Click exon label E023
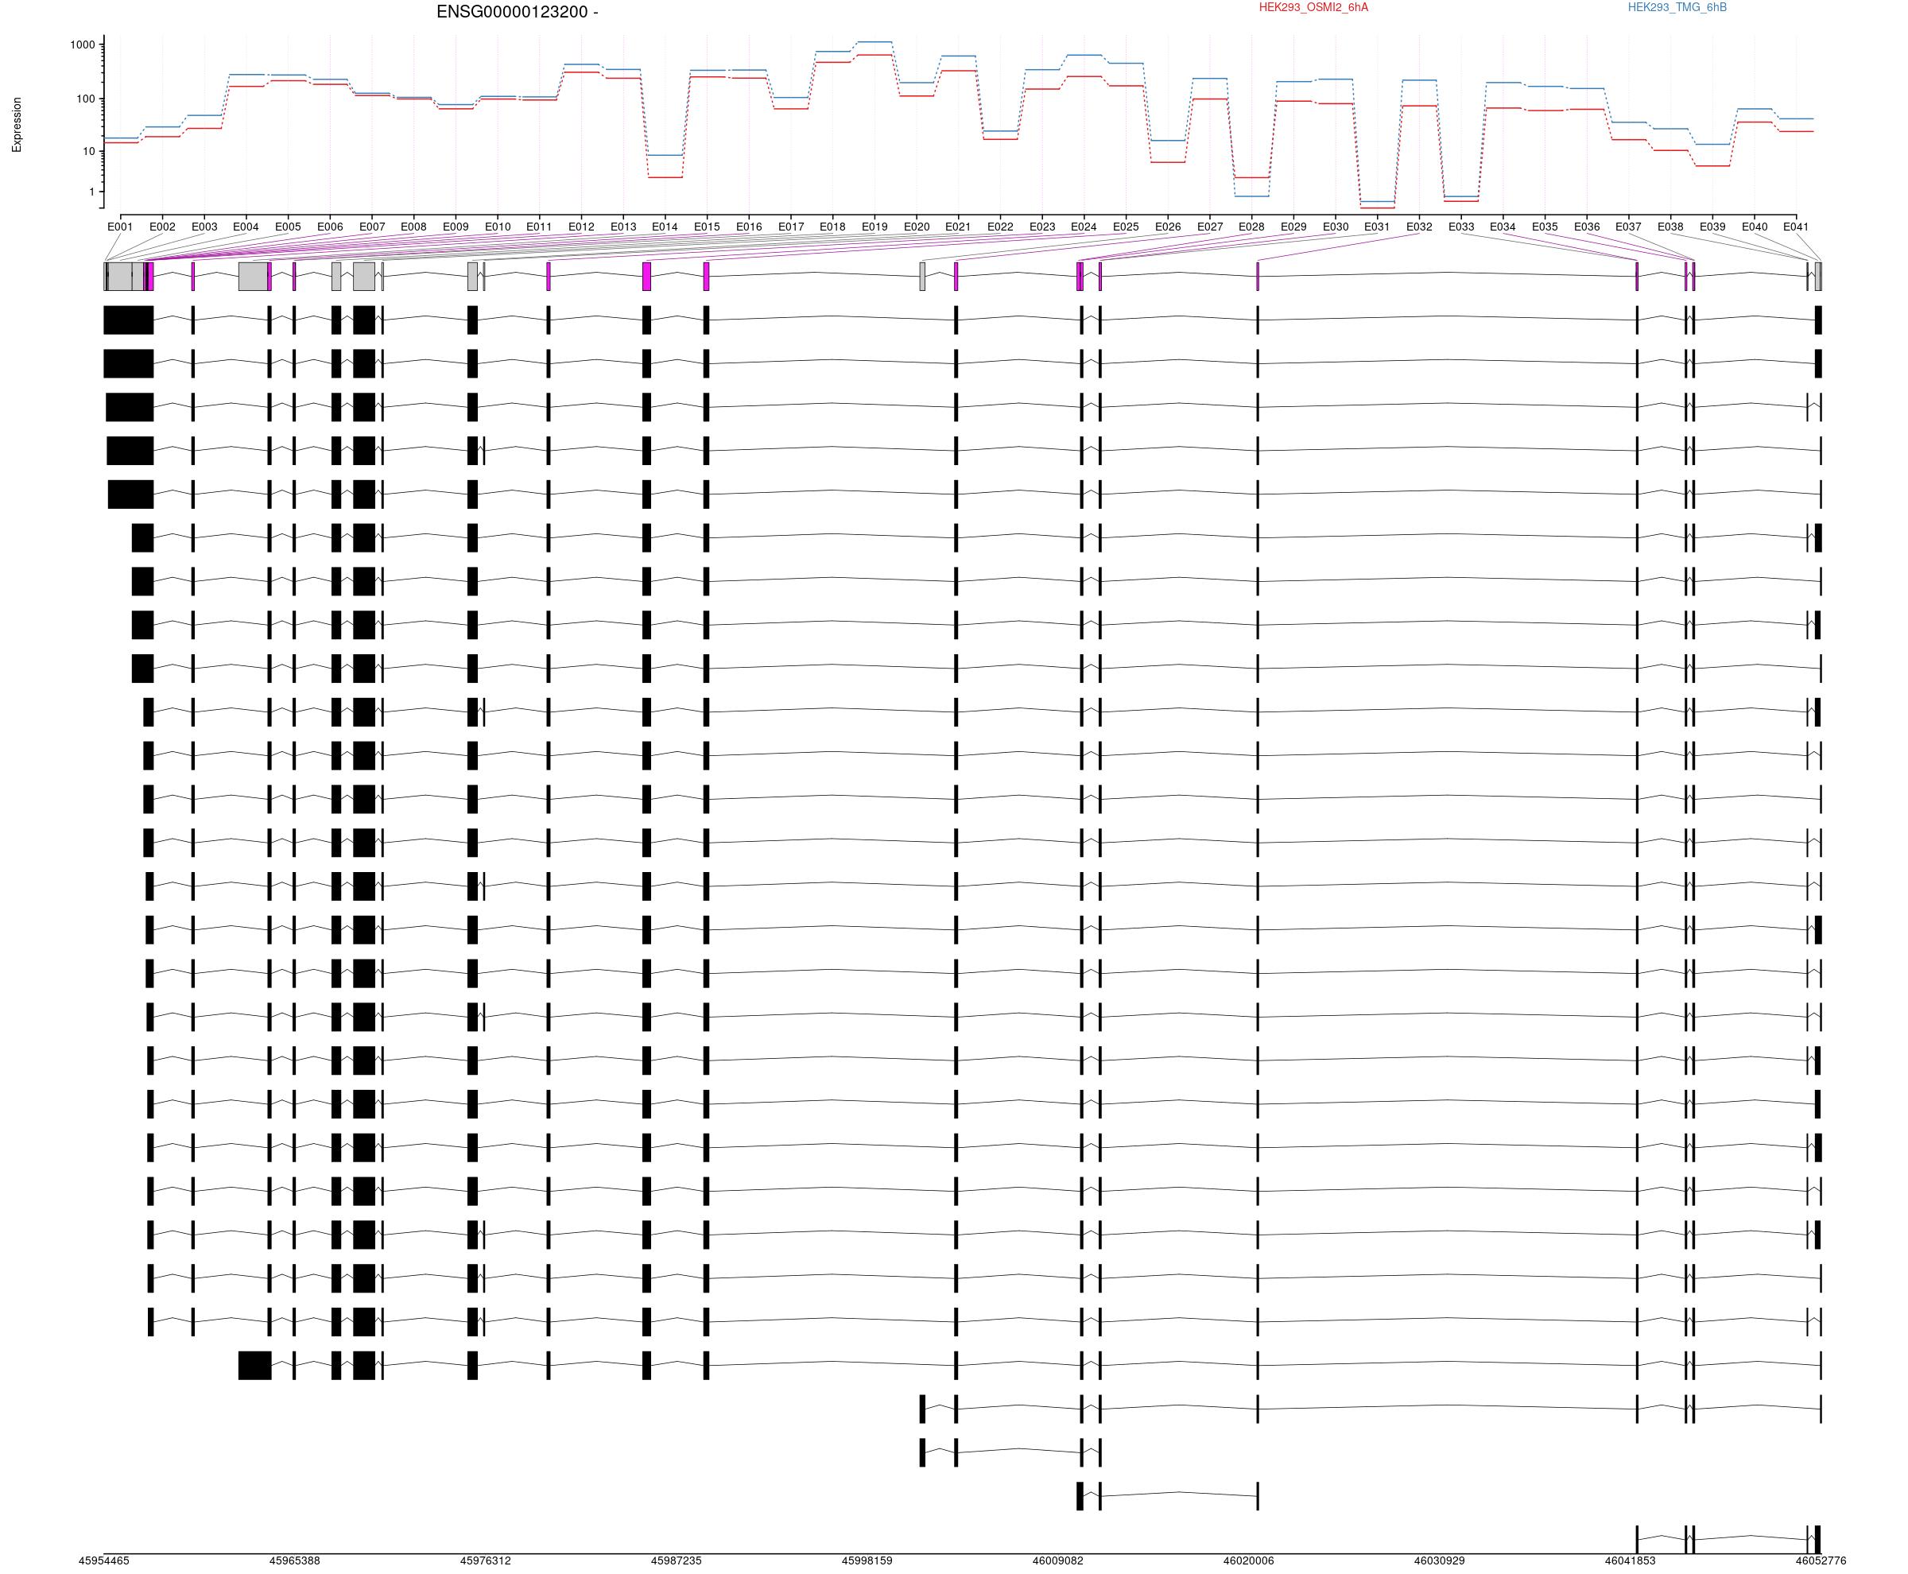This screenshot has width=1908, height=1574. click(x=1042, y=227)
